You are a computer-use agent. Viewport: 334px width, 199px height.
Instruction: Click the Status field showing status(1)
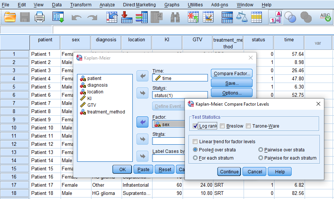pyautogui.click(x=180, y=95)
